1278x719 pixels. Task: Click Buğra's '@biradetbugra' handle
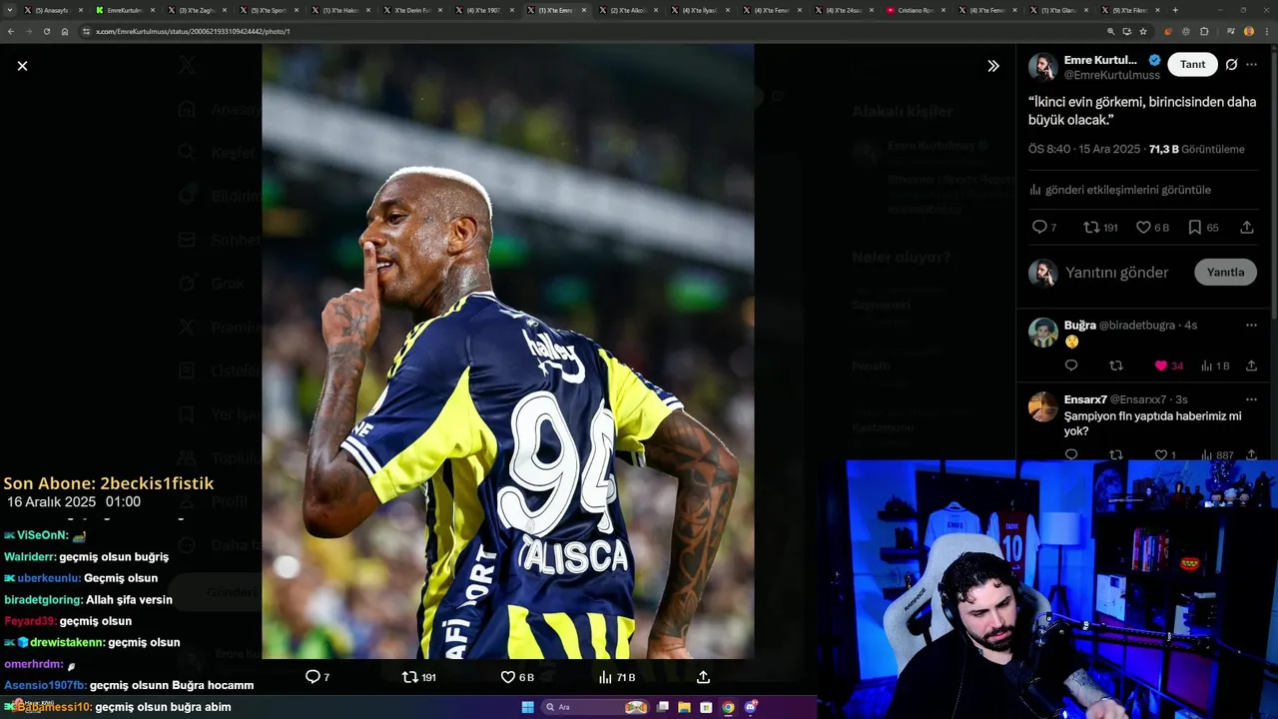(x=1136, y=326)
